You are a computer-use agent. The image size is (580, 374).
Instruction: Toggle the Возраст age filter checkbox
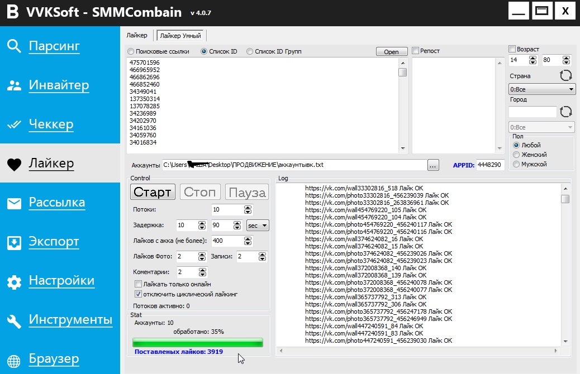pyautogui.click(x=512, y=49)
